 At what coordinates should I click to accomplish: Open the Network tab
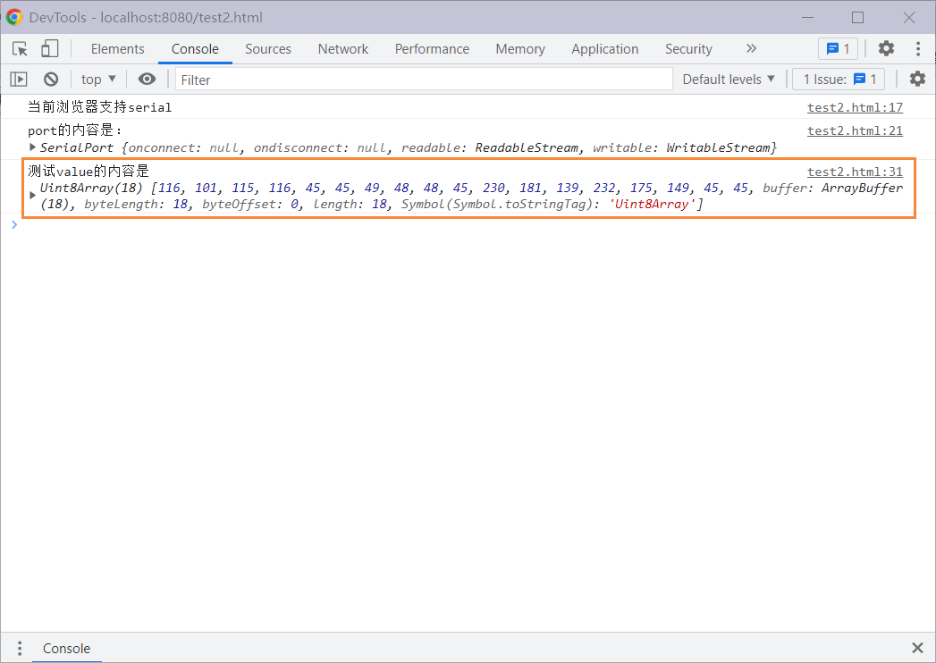[343, 49]
